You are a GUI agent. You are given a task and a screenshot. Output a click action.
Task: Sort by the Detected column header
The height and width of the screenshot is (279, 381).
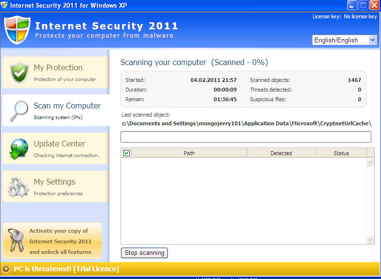[281, 153]
